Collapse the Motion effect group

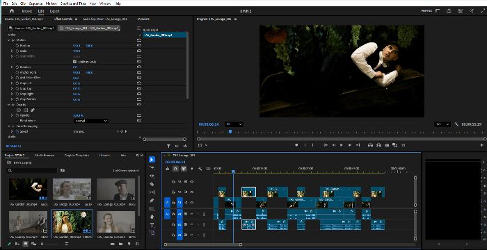click(x=8, y=40)
